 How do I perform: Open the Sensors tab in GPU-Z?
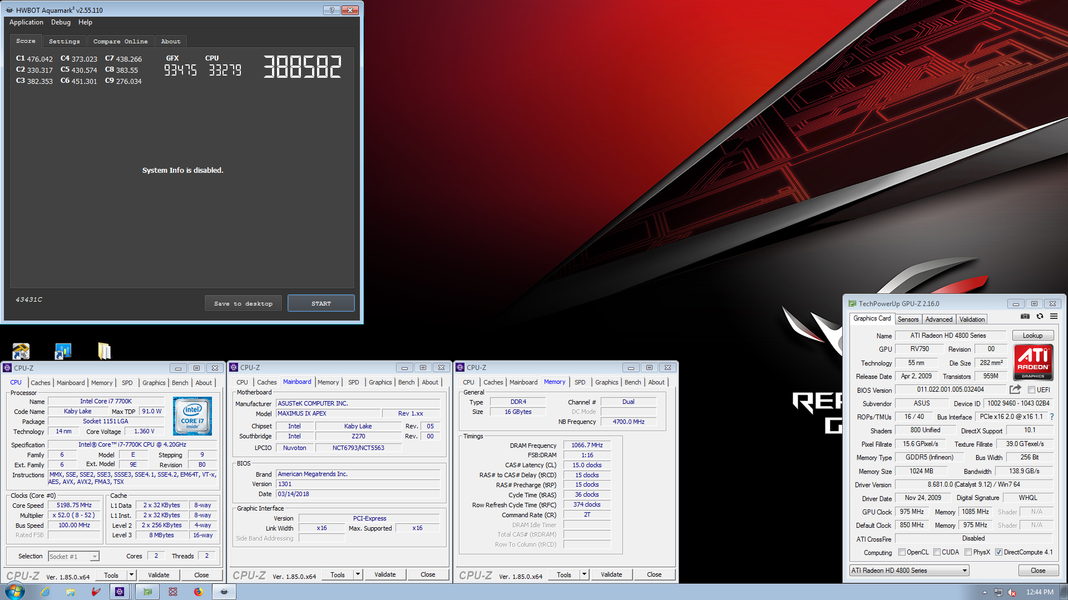[x=908, y=319]
